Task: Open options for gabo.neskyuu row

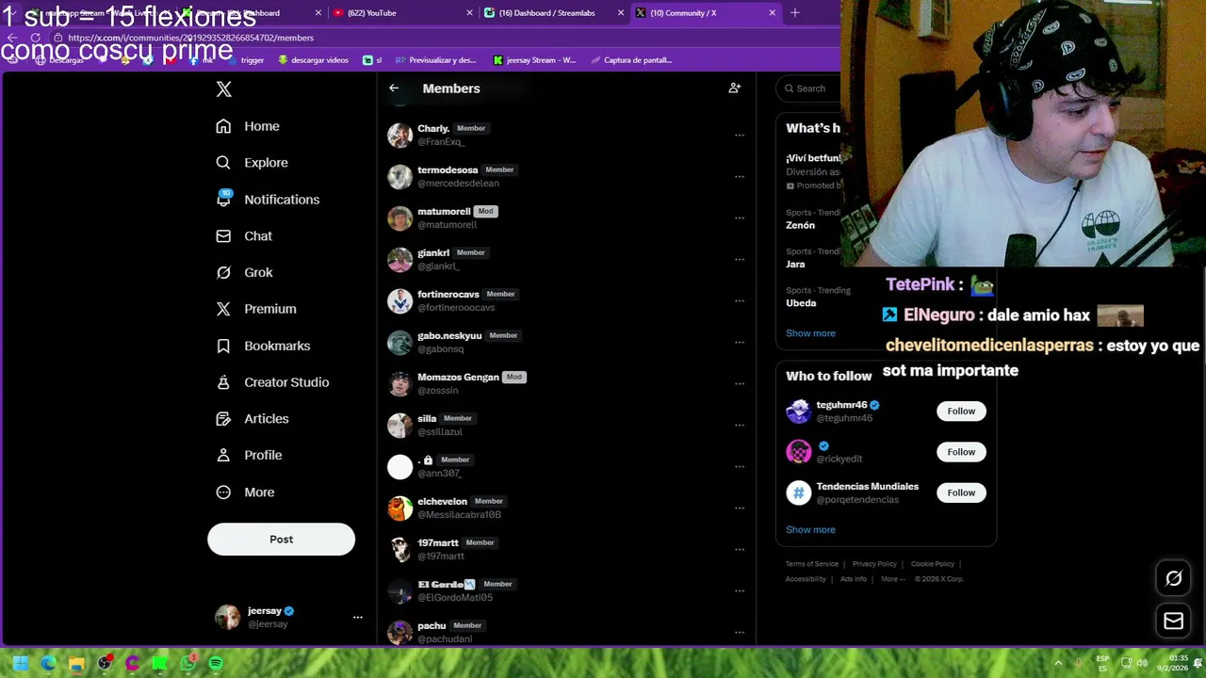Action: pos(740,342)
